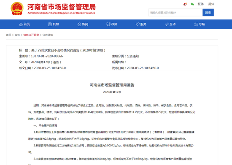Open the 专题 menu item
Screen dimensions: 232x165
202,24
